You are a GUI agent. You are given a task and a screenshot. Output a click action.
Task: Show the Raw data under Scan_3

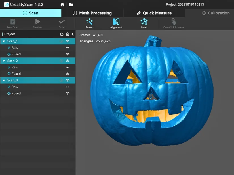[68, 87]
